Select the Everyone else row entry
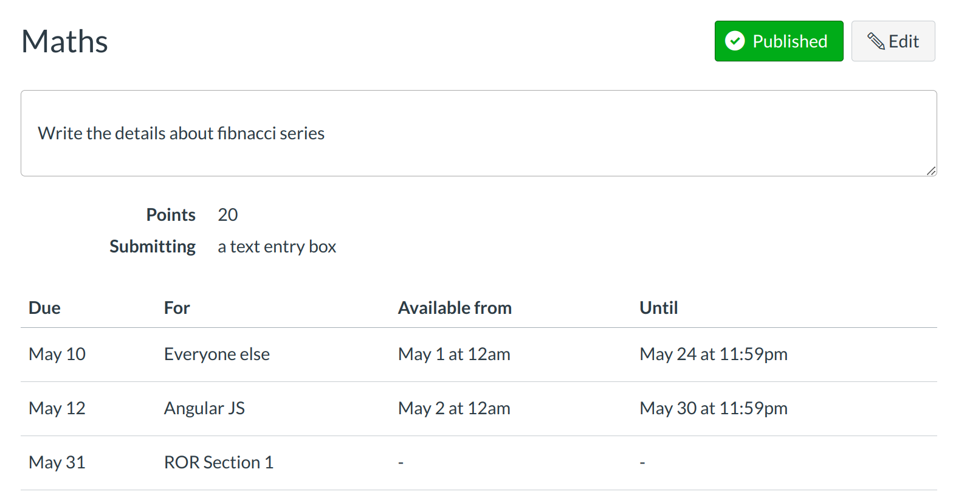Image resolution: width=953 pixels, height=500 pixels. click(x=217, y=354)
